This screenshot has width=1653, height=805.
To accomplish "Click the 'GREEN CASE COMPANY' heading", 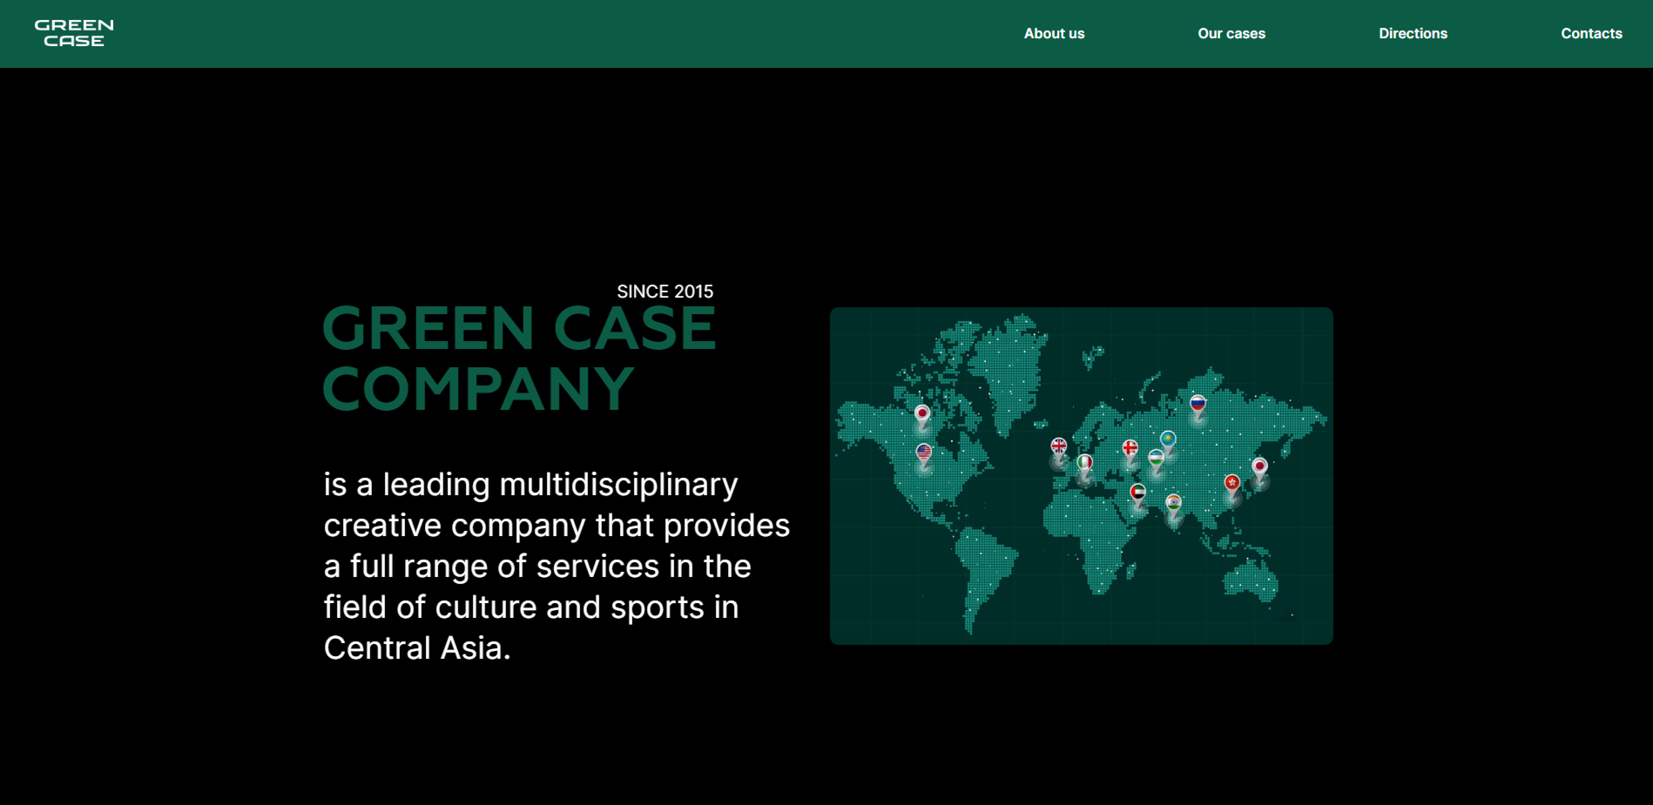I will pos(519,358).
